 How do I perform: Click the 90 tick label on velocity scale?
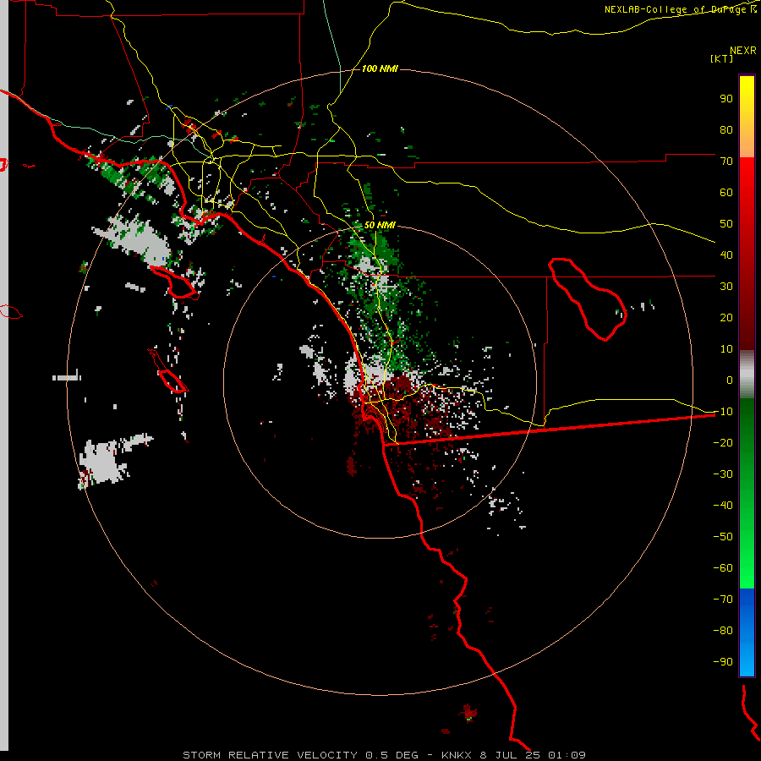tap(726, 99)
